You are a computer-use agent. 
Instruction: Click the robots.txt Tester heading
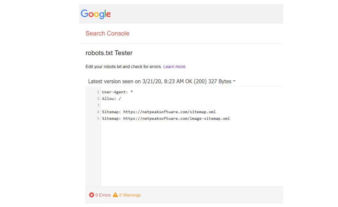pyautogui.click(x=109, y=53)
